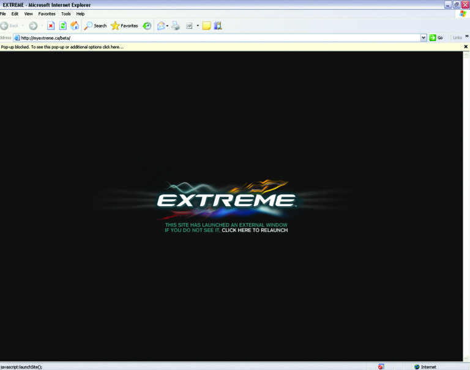Click the green Go button
This screenshot has height=370, width=470.
[436, 38]
